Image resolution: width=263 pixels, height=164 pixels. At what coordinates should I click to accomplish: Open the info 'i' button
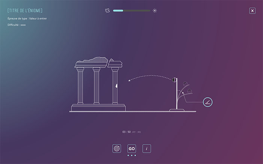(x=147, y=149)
